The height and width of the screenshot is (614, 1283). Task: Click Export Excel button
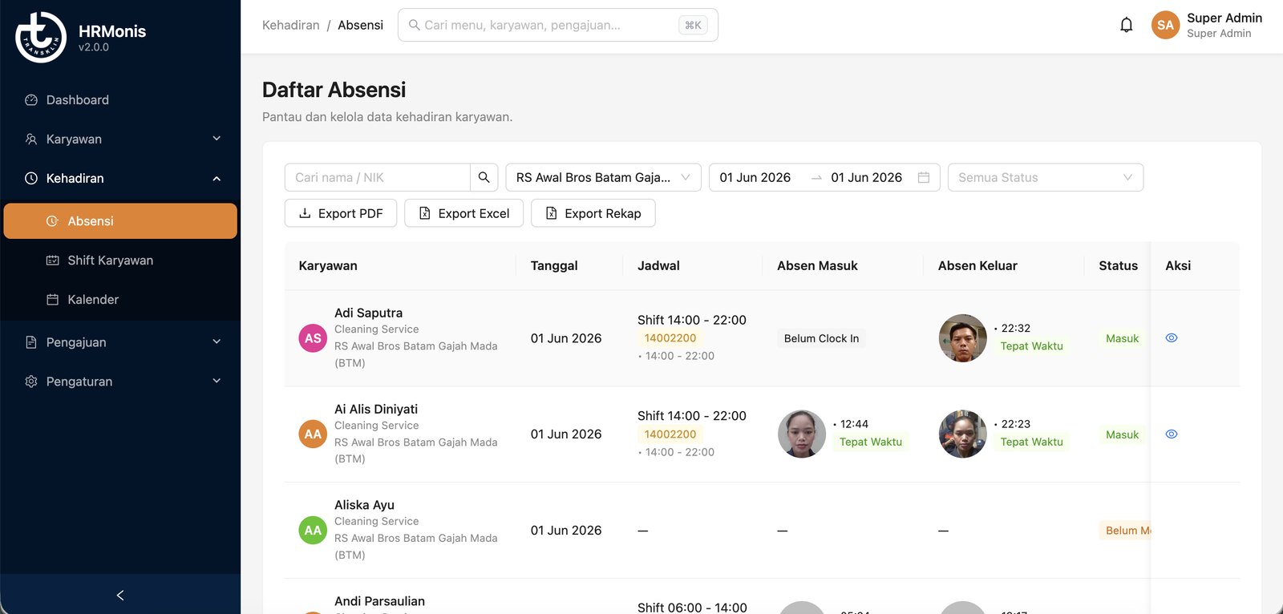click(x=464, y=213)
